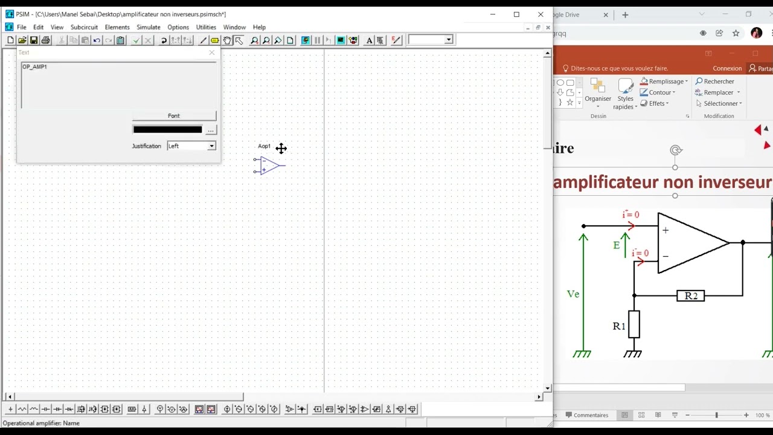Close the Text dialog with its X

[212, 53]
